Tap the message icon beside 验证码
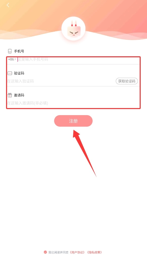 tap(10, 73)
